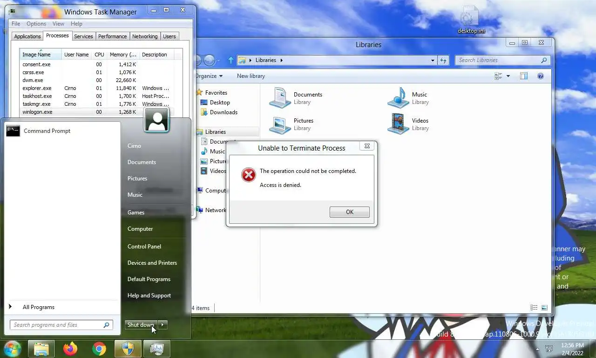Switch to the Users tab
596x358 pixels.
[x=169, y=36]
